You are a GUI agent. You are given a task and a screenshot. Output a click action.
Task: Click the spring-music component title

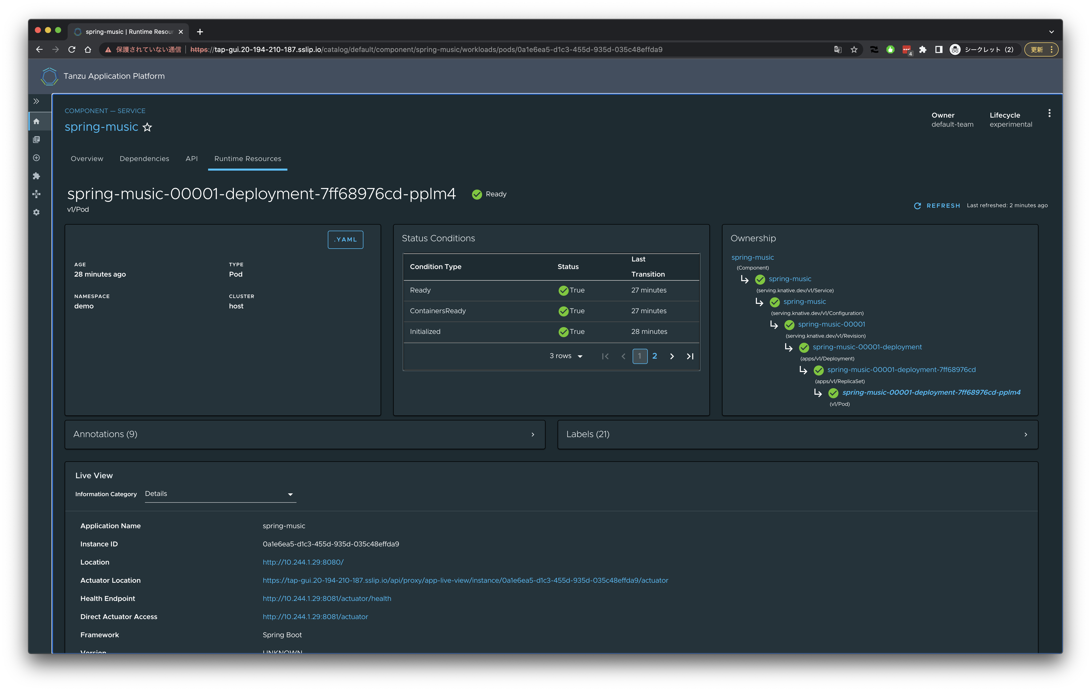(102, 127)
